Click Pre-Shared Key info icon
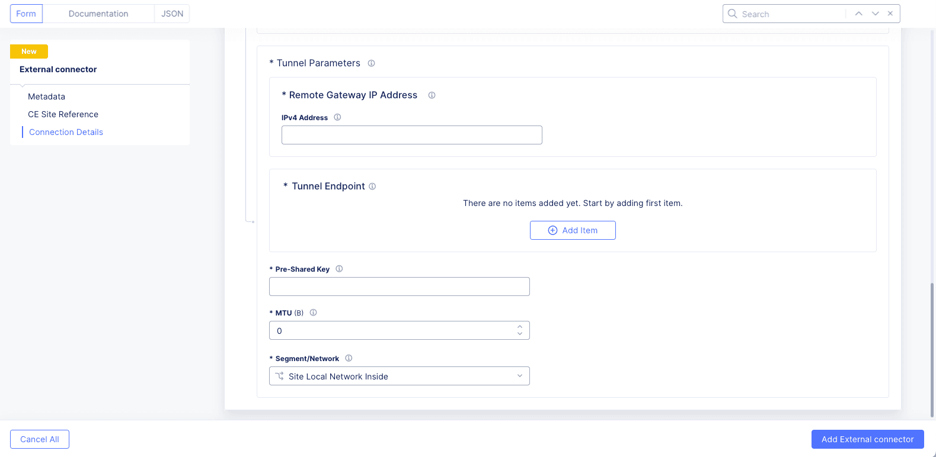This screenshot has height=457, width=936. pos(339,269)
